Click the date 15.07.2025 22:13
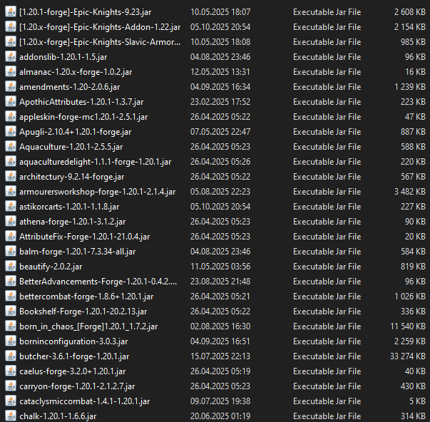The width and height of the screenshot is (430, 422). tap(220, 356)
